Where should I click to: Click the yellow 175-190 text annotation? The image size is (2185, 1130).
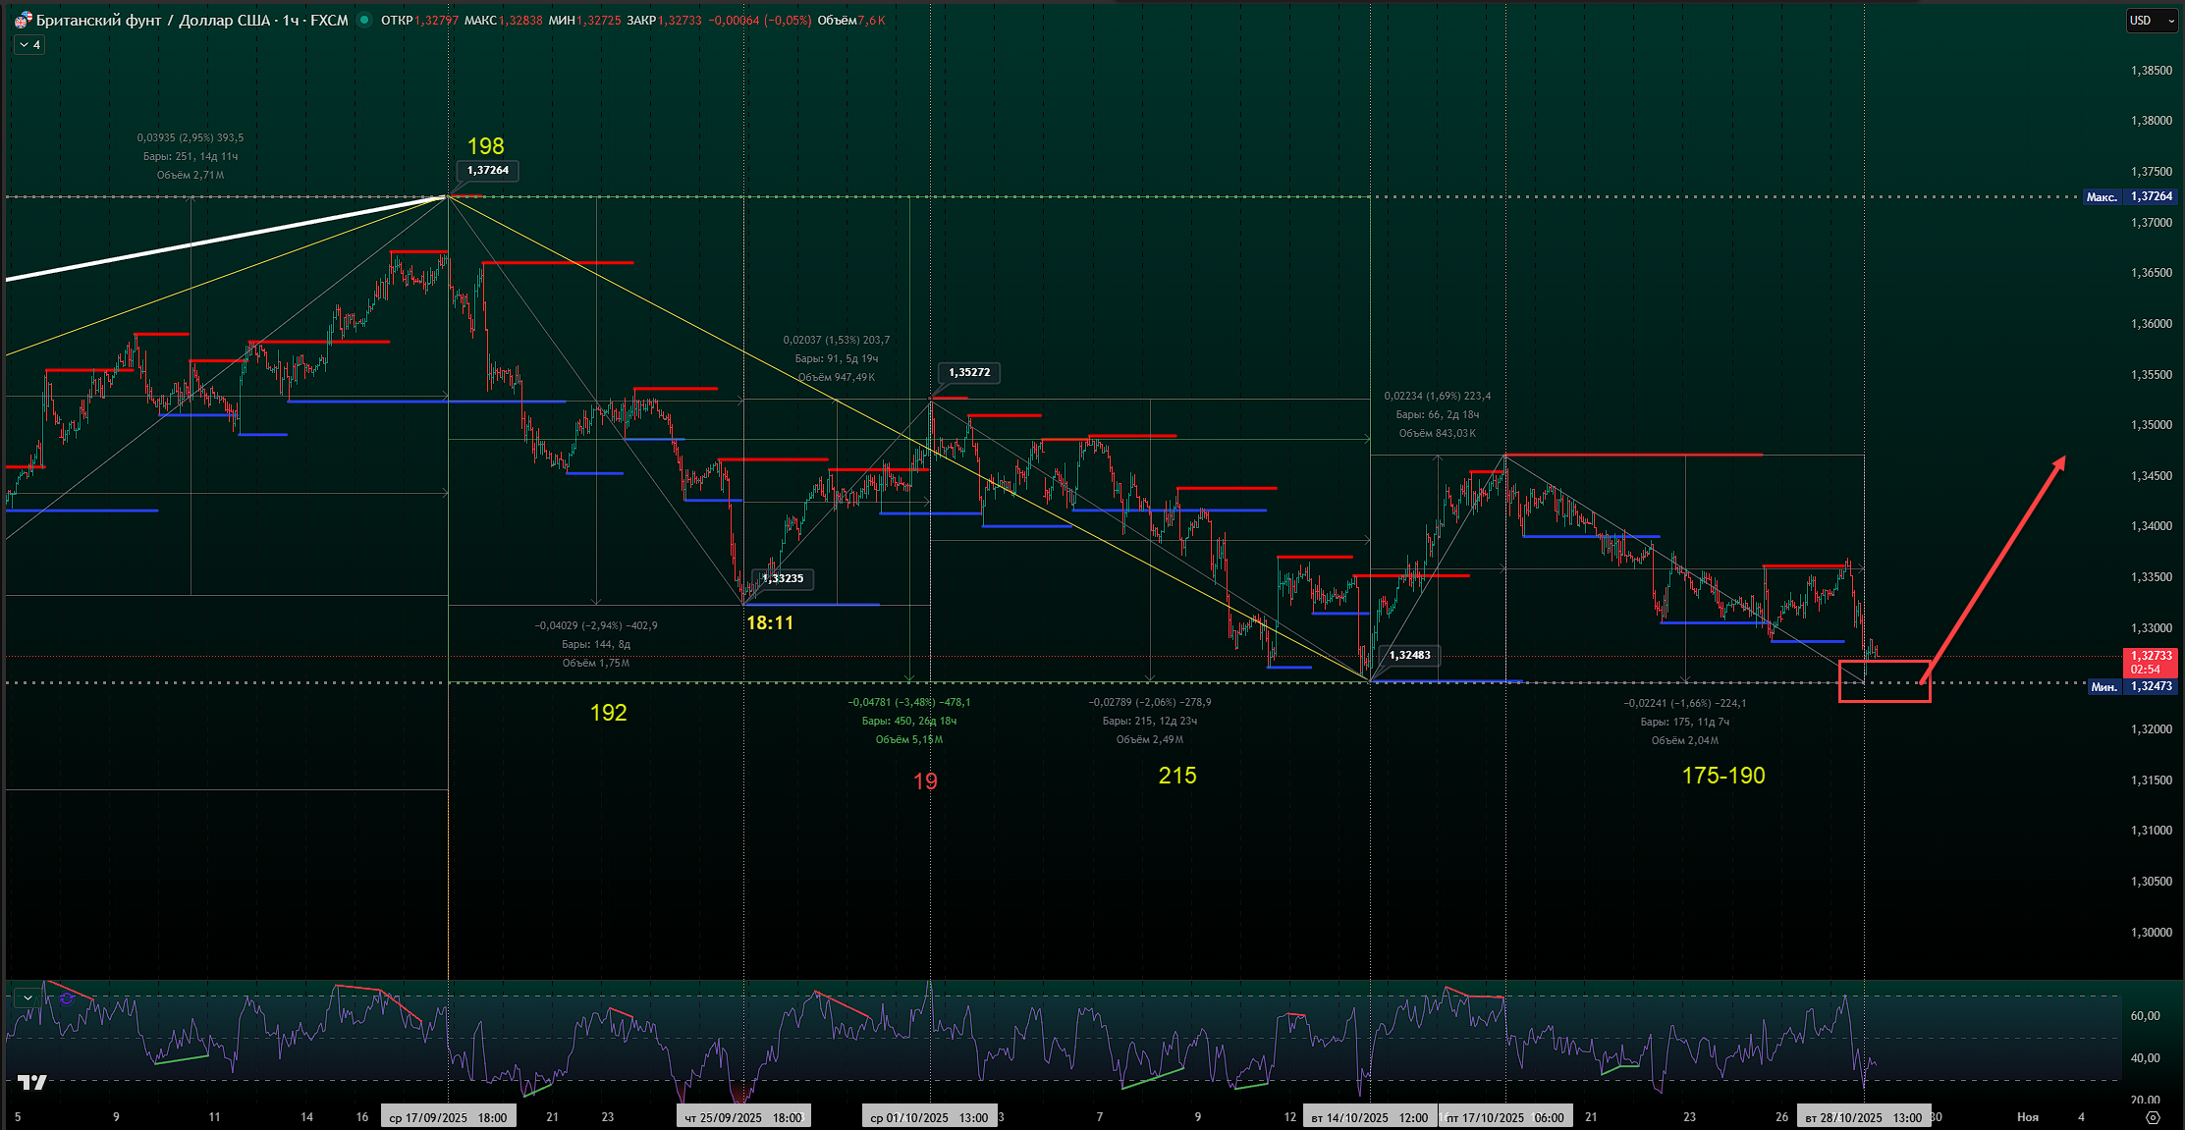pos(1722,776)
